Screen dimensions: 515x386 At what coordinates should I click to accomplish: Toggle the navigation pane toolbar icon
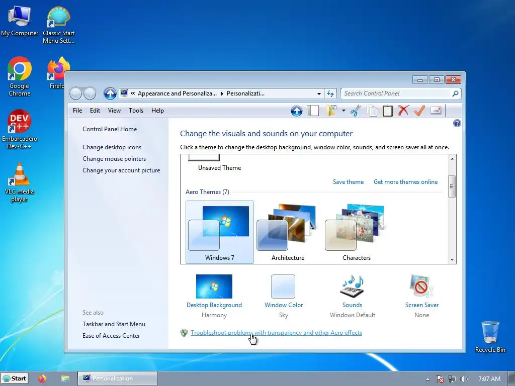pos(313,111)
